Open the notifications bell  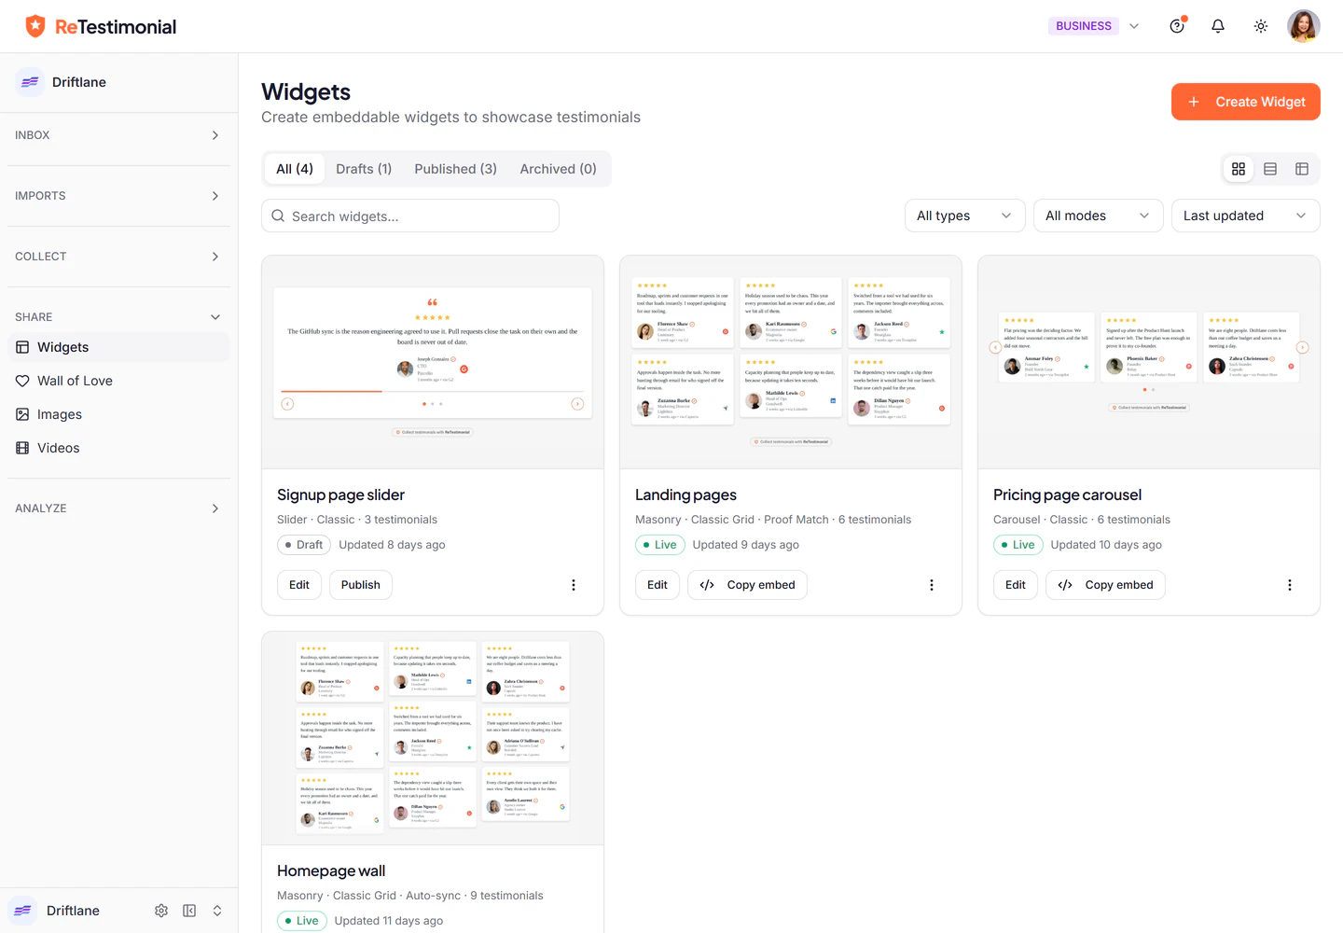click(x=1218, y=26)
